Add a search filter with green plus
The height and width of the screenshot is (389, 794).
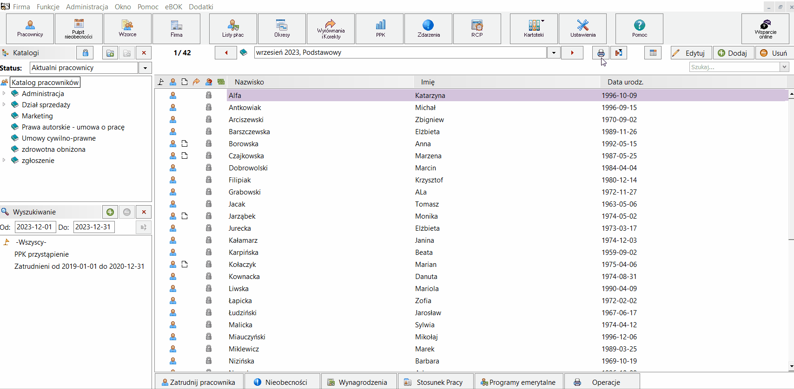(x=110, y=212)
